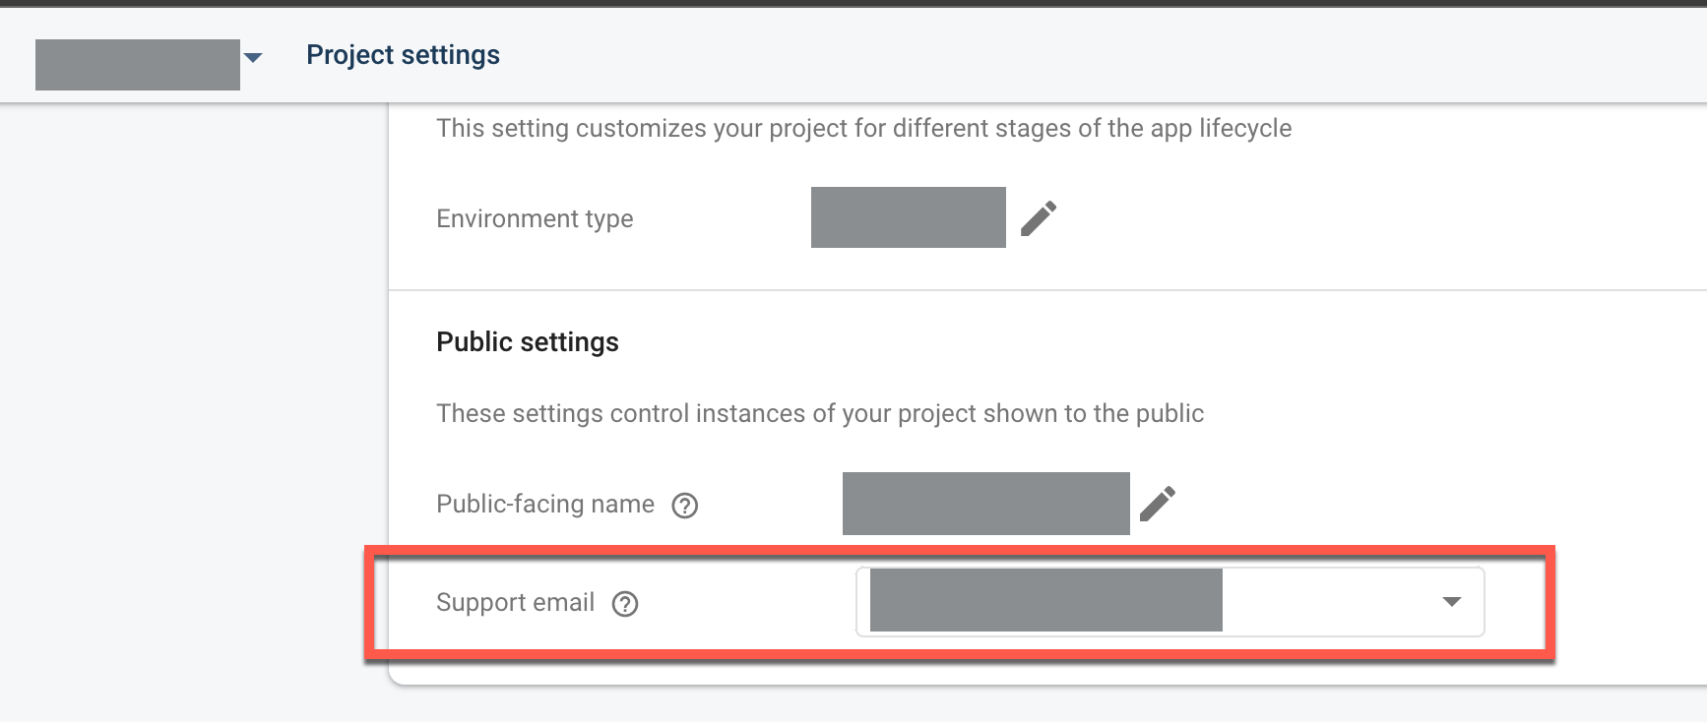Click the redacted Public-facing name value
The image size is (1707, 722).
[x=985, y=503]
